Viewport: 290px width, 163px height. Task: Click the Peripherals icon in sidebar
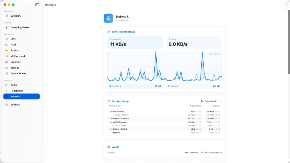point(7,91)
